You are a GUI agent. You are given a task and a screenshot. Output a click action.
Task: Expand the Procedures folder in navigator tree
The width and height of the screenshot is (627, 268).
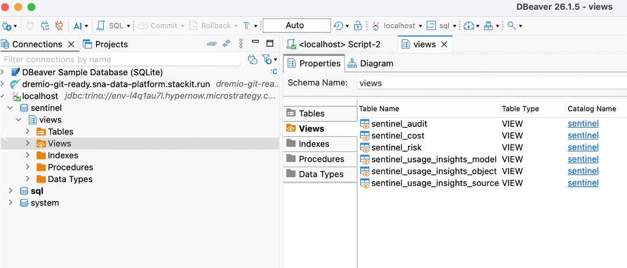point(28,167)
